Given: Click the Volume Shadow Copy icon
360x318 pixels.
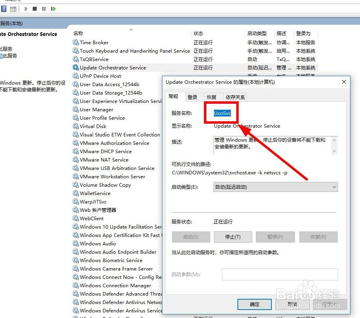Looking at the screenshot, I should point(76,185).
